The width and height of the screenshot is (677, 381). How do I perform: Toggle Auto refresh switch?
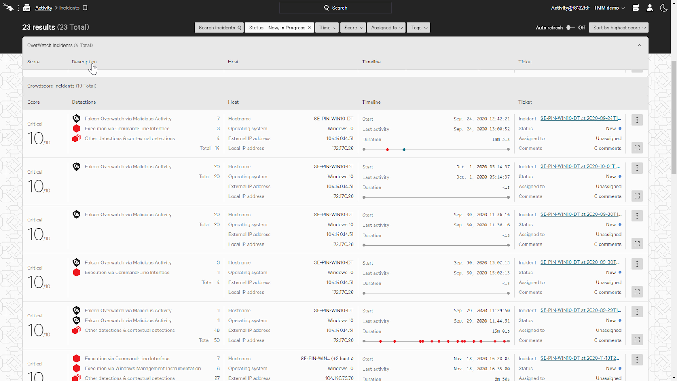tap(570, 28)
